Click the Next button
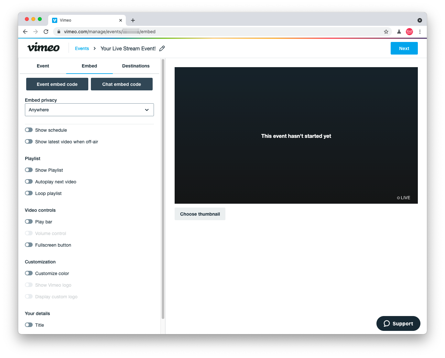 (x=404, y=48)
